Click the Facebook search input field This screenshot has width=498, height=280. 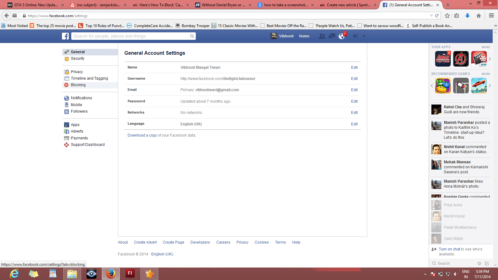point(130,36)
